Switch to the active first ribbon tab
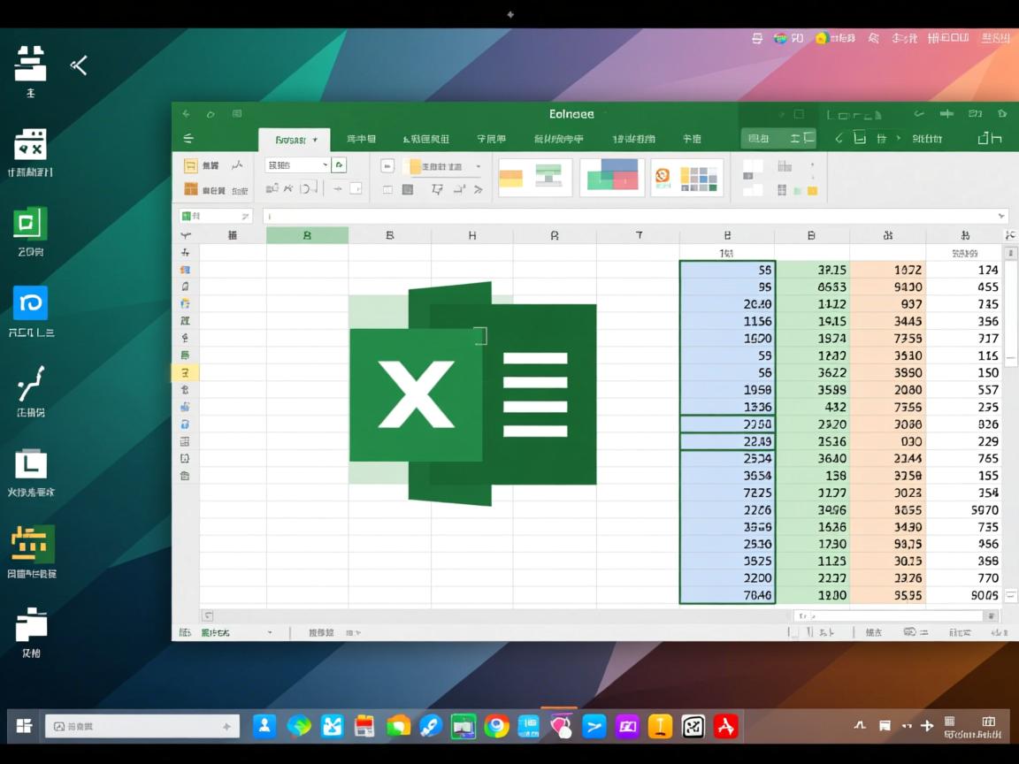The height and width of the screenshot is (764, 1019). (x=294, y=140)
